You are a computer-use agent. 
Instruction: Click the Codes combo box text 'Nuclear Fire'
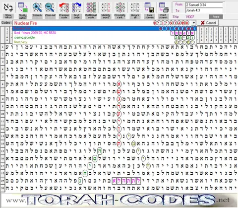pos(26,23)
